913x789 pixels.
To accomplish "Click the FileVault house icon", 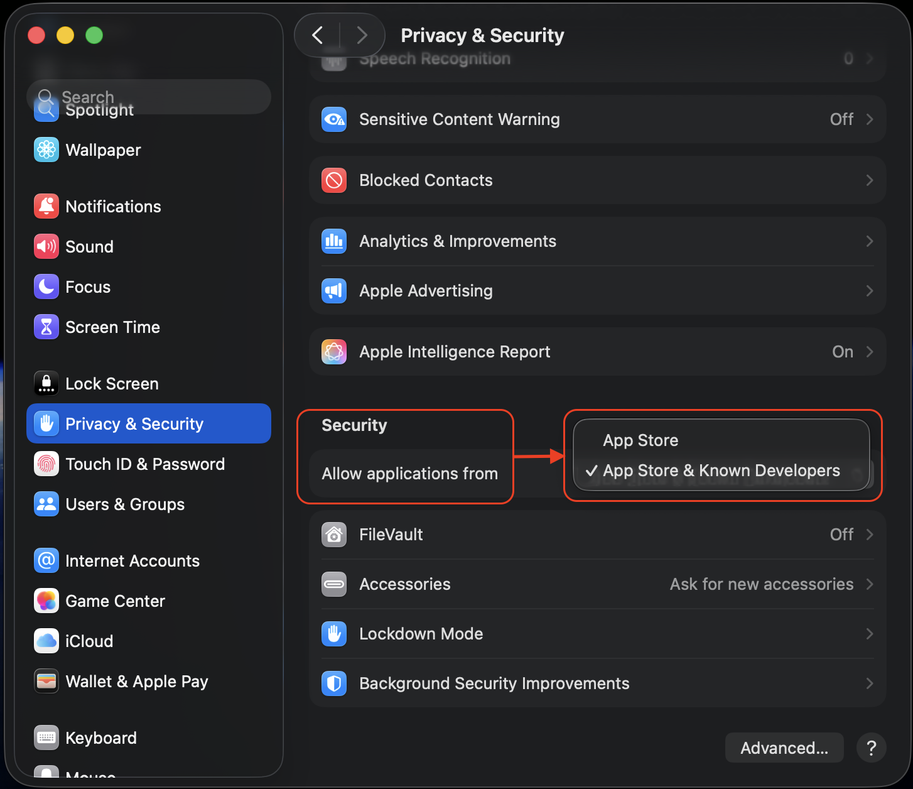I will (x=334, y=535).
